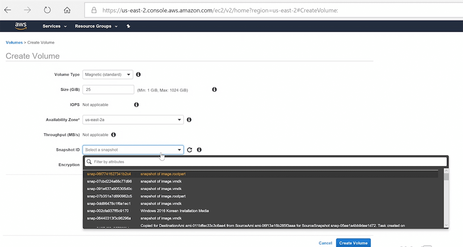
Task: Select the Windows 2016 Korean Installation Media snapshot
Action: [174, 211]
